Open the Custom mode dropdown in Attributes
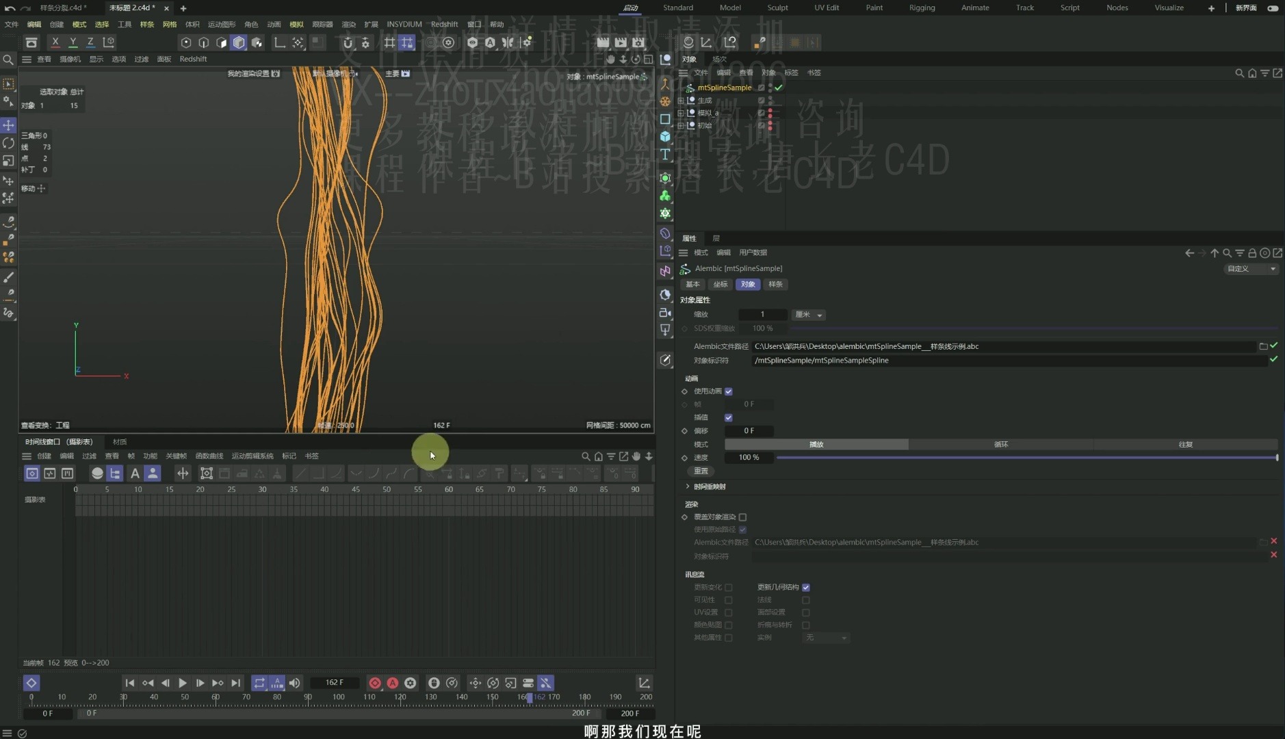 [1251, 269]
